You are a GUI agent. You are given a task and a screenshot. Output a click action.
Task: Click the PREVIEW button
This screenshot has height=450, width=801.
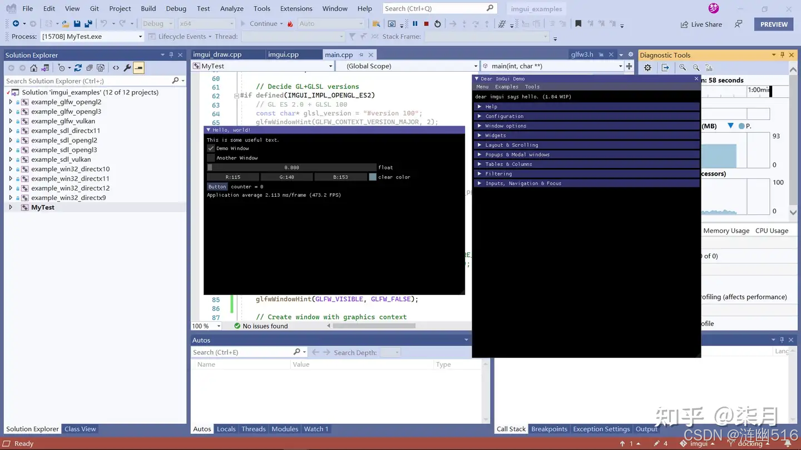coord(774,24)
